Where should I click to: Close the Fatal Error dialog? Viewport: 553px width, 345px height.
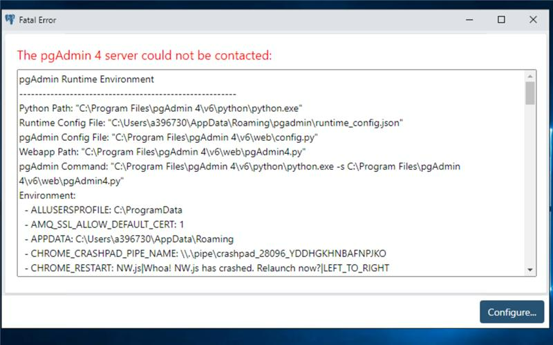[x=533, y=20]
